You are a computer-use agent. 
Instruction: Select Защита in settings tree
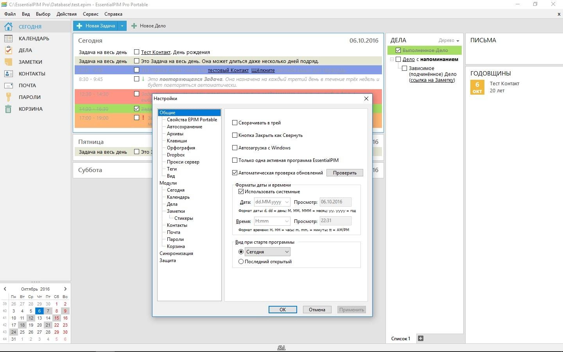168,260
